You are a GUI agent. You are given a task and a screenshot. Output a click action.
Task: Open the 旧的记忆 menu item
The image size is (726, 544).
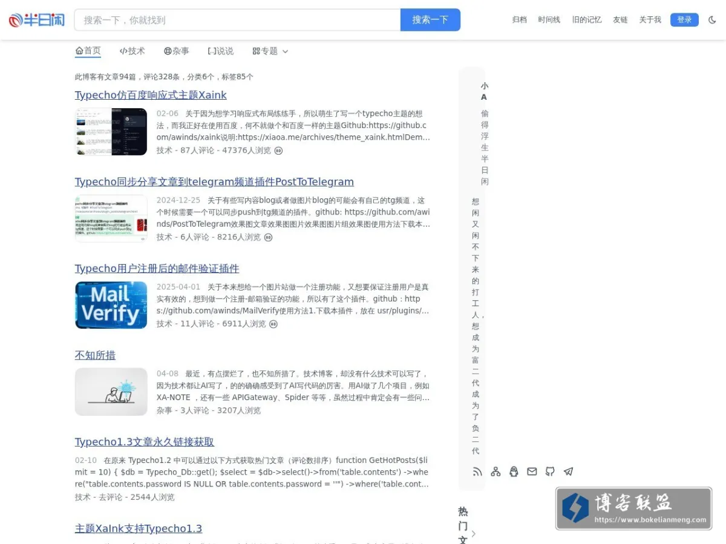coord(587,20)
